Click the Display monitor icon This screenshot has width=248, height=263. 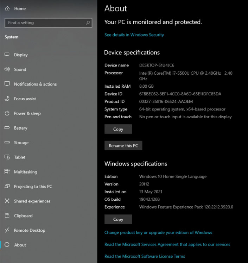tap(7, 55)
